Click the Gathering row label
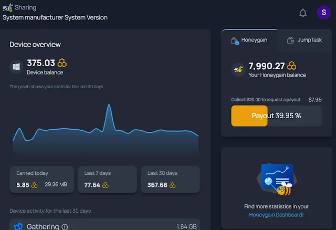 pos(43,226)
